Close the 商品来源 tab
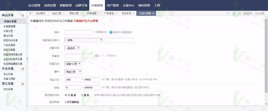 point(133,13)
